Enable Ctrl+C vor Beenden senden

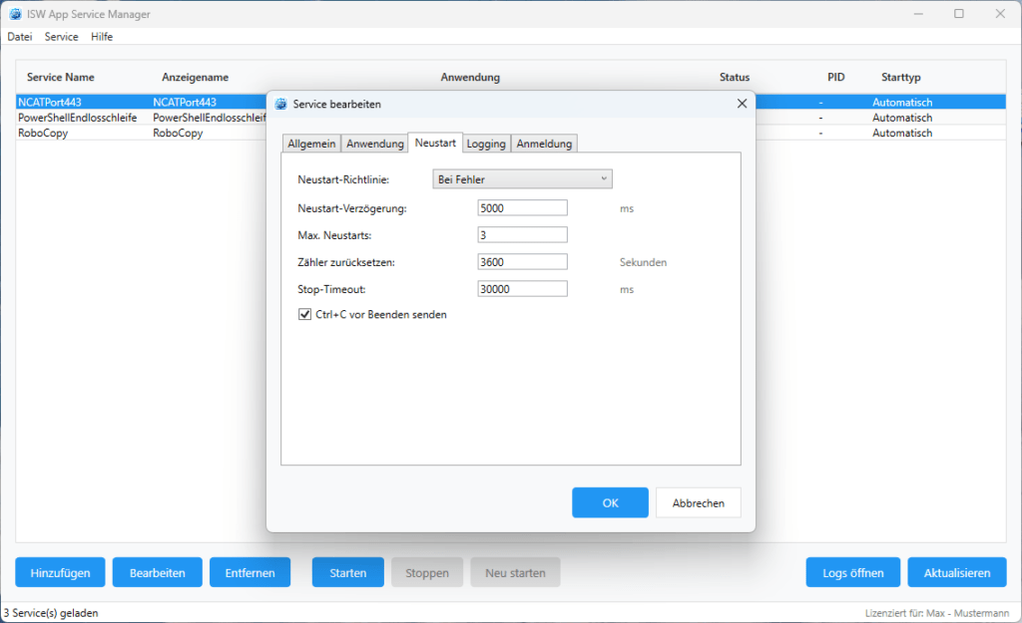[x=304, y=315]
